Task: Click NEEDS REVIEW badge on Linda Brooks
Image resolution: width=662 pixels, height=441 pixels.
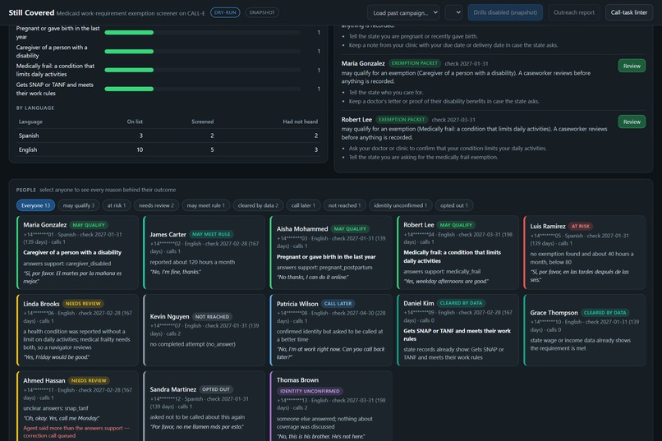Action: pyautogui.click(x=83, y=303)
